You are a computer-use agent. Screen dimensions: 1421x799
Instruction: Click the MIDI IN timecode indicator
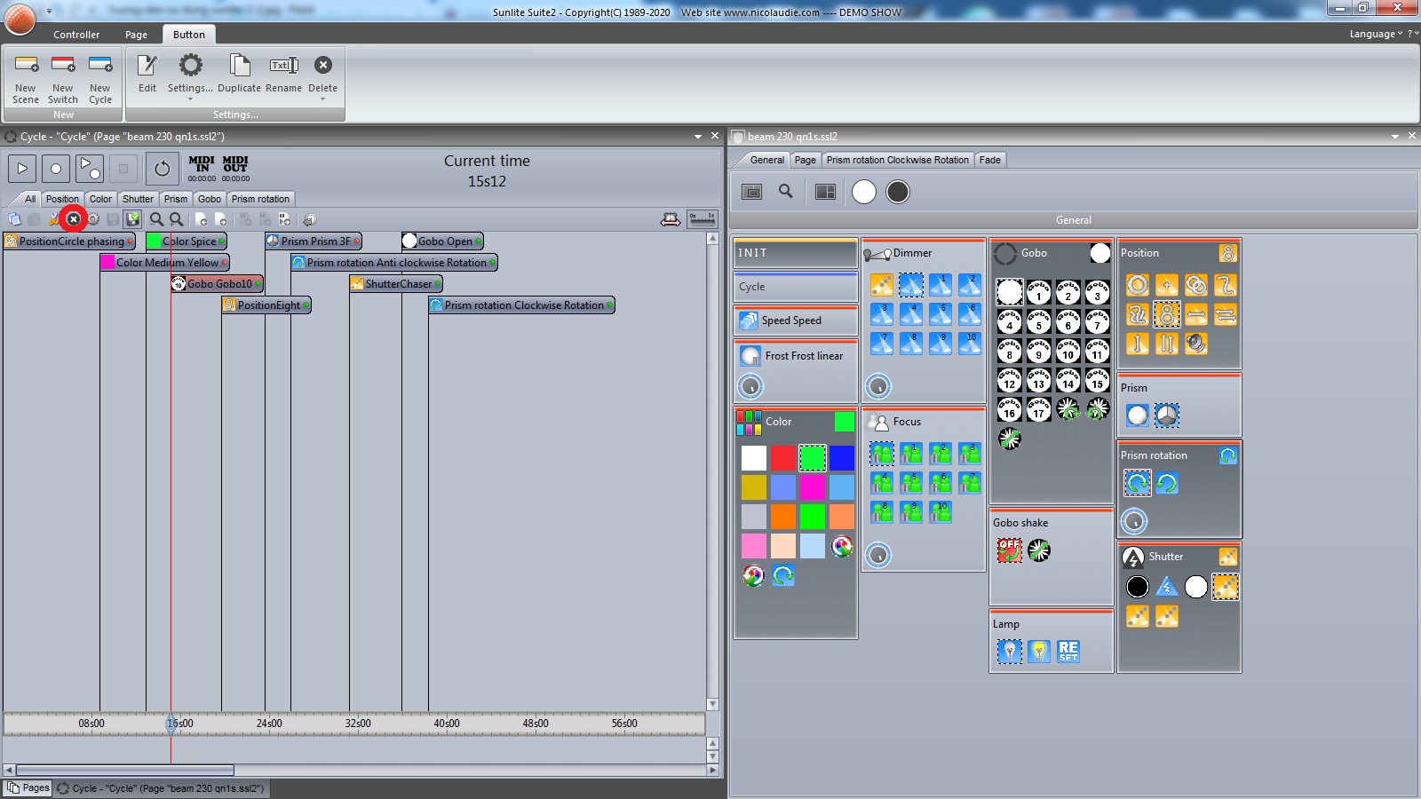202,169
